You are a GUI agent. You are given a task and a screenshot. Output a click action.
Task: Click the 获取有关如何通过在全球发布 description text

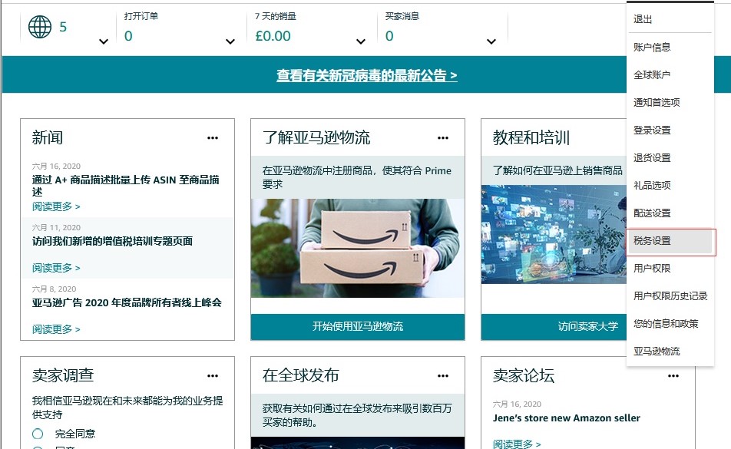coord(356,415)
